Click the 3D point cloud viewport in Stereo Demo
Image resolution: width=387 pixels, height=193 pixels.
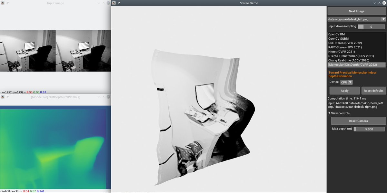click(x=219, y=99)
